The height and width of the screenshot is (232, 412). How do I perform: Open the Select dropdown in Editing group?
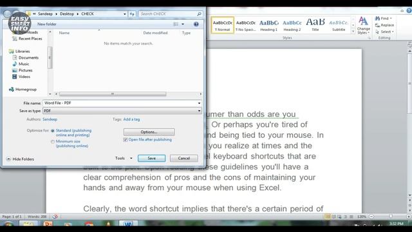(x=384, y=32)
